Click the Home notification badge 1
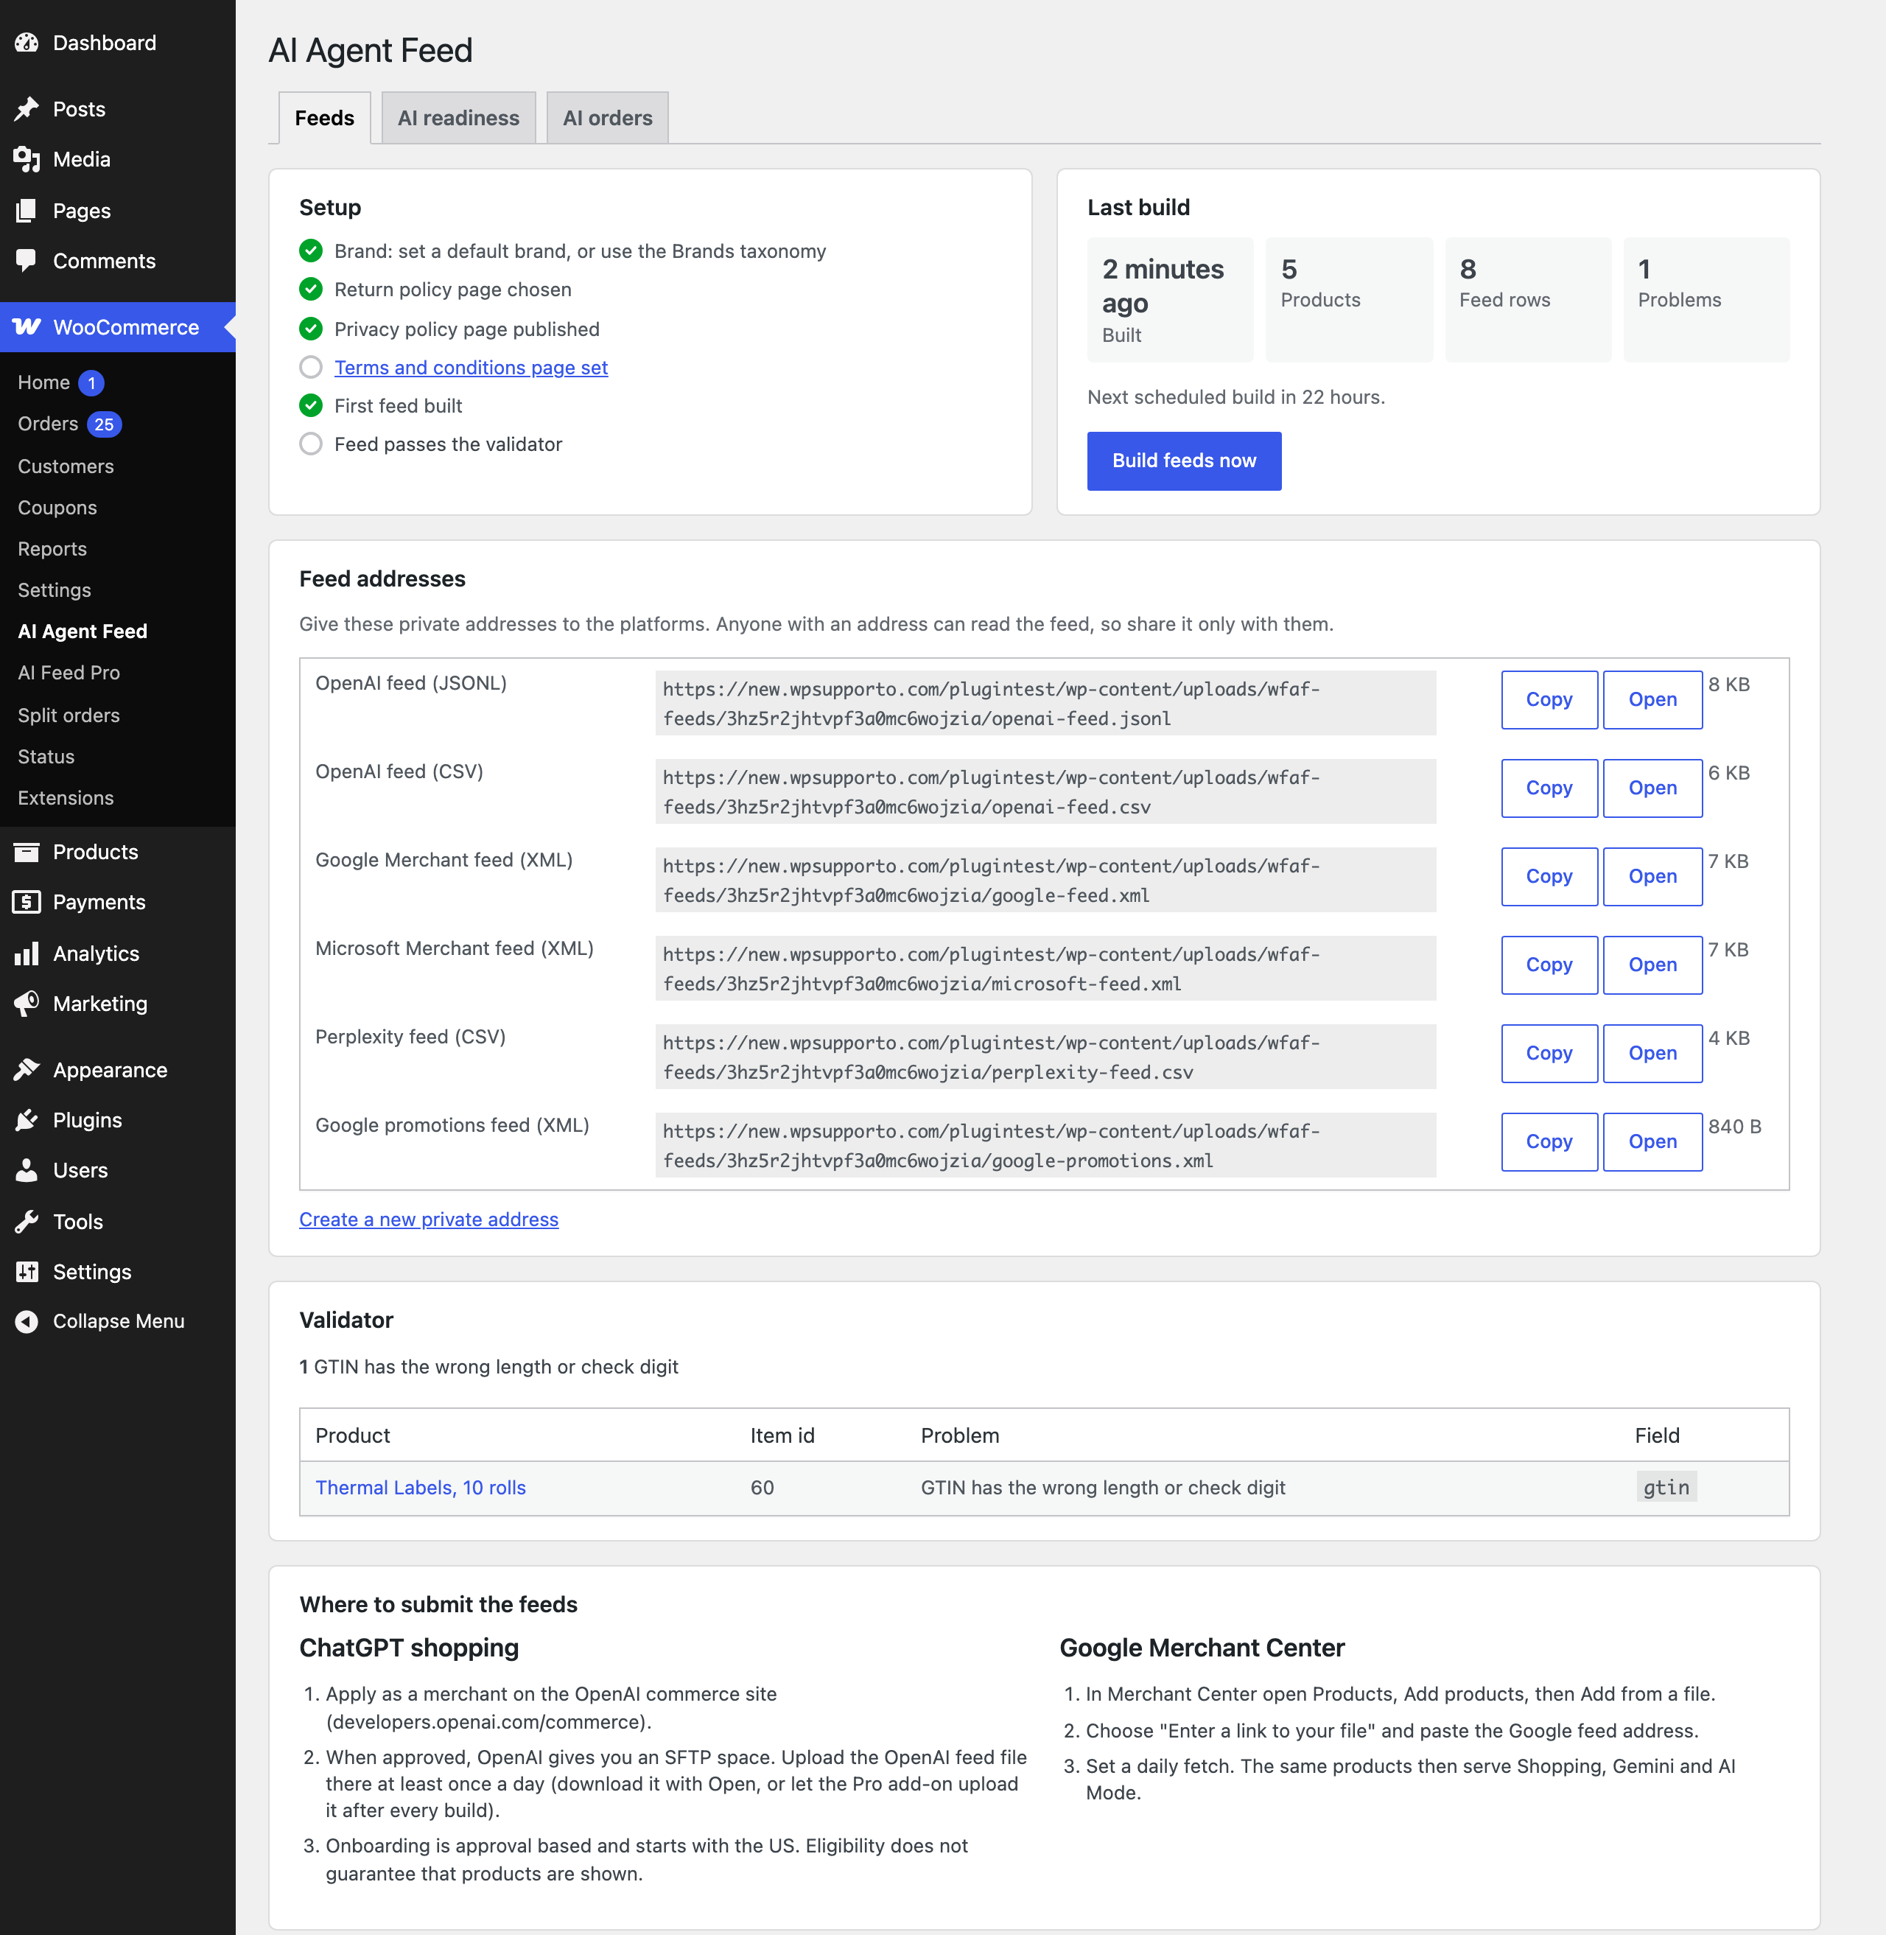Image resolution: width=1886 pixels, height=1935 pixels. [x=91, y=383]
